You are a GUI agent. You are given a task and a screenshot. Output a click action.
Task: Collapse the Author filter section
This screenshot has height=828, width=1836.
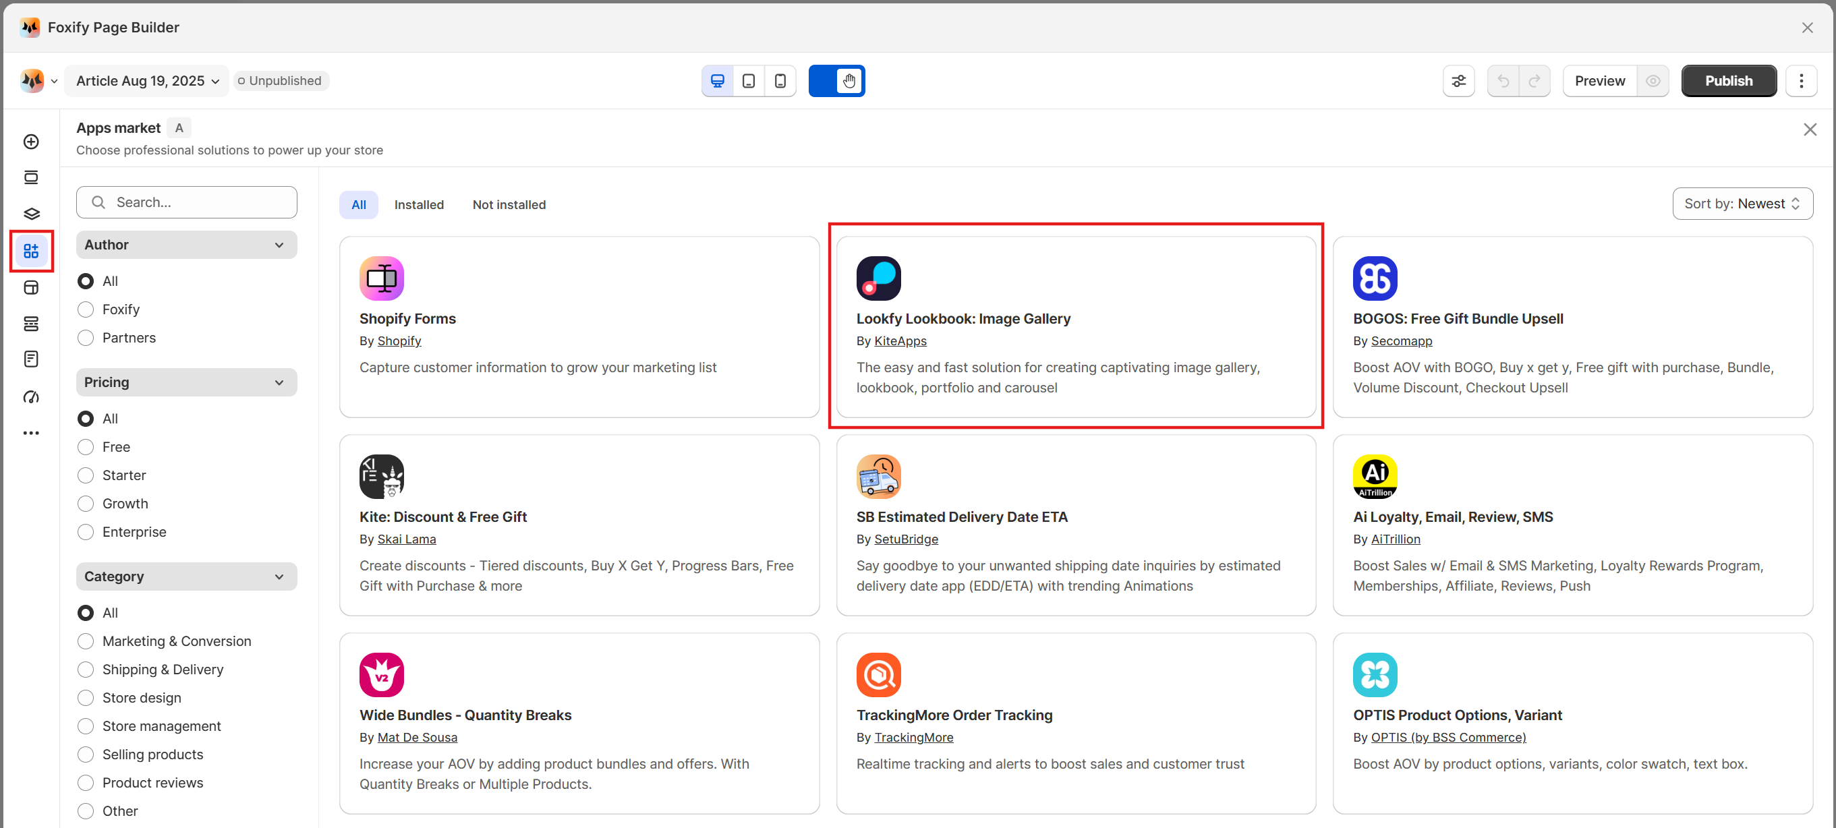coord(186,245)
